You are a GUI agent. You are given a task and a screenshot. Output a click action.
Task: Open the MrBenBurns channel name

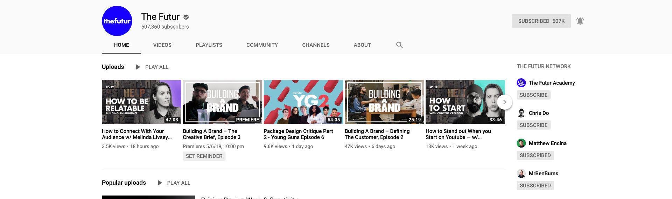pyautogui.click(x=544, y=174)
